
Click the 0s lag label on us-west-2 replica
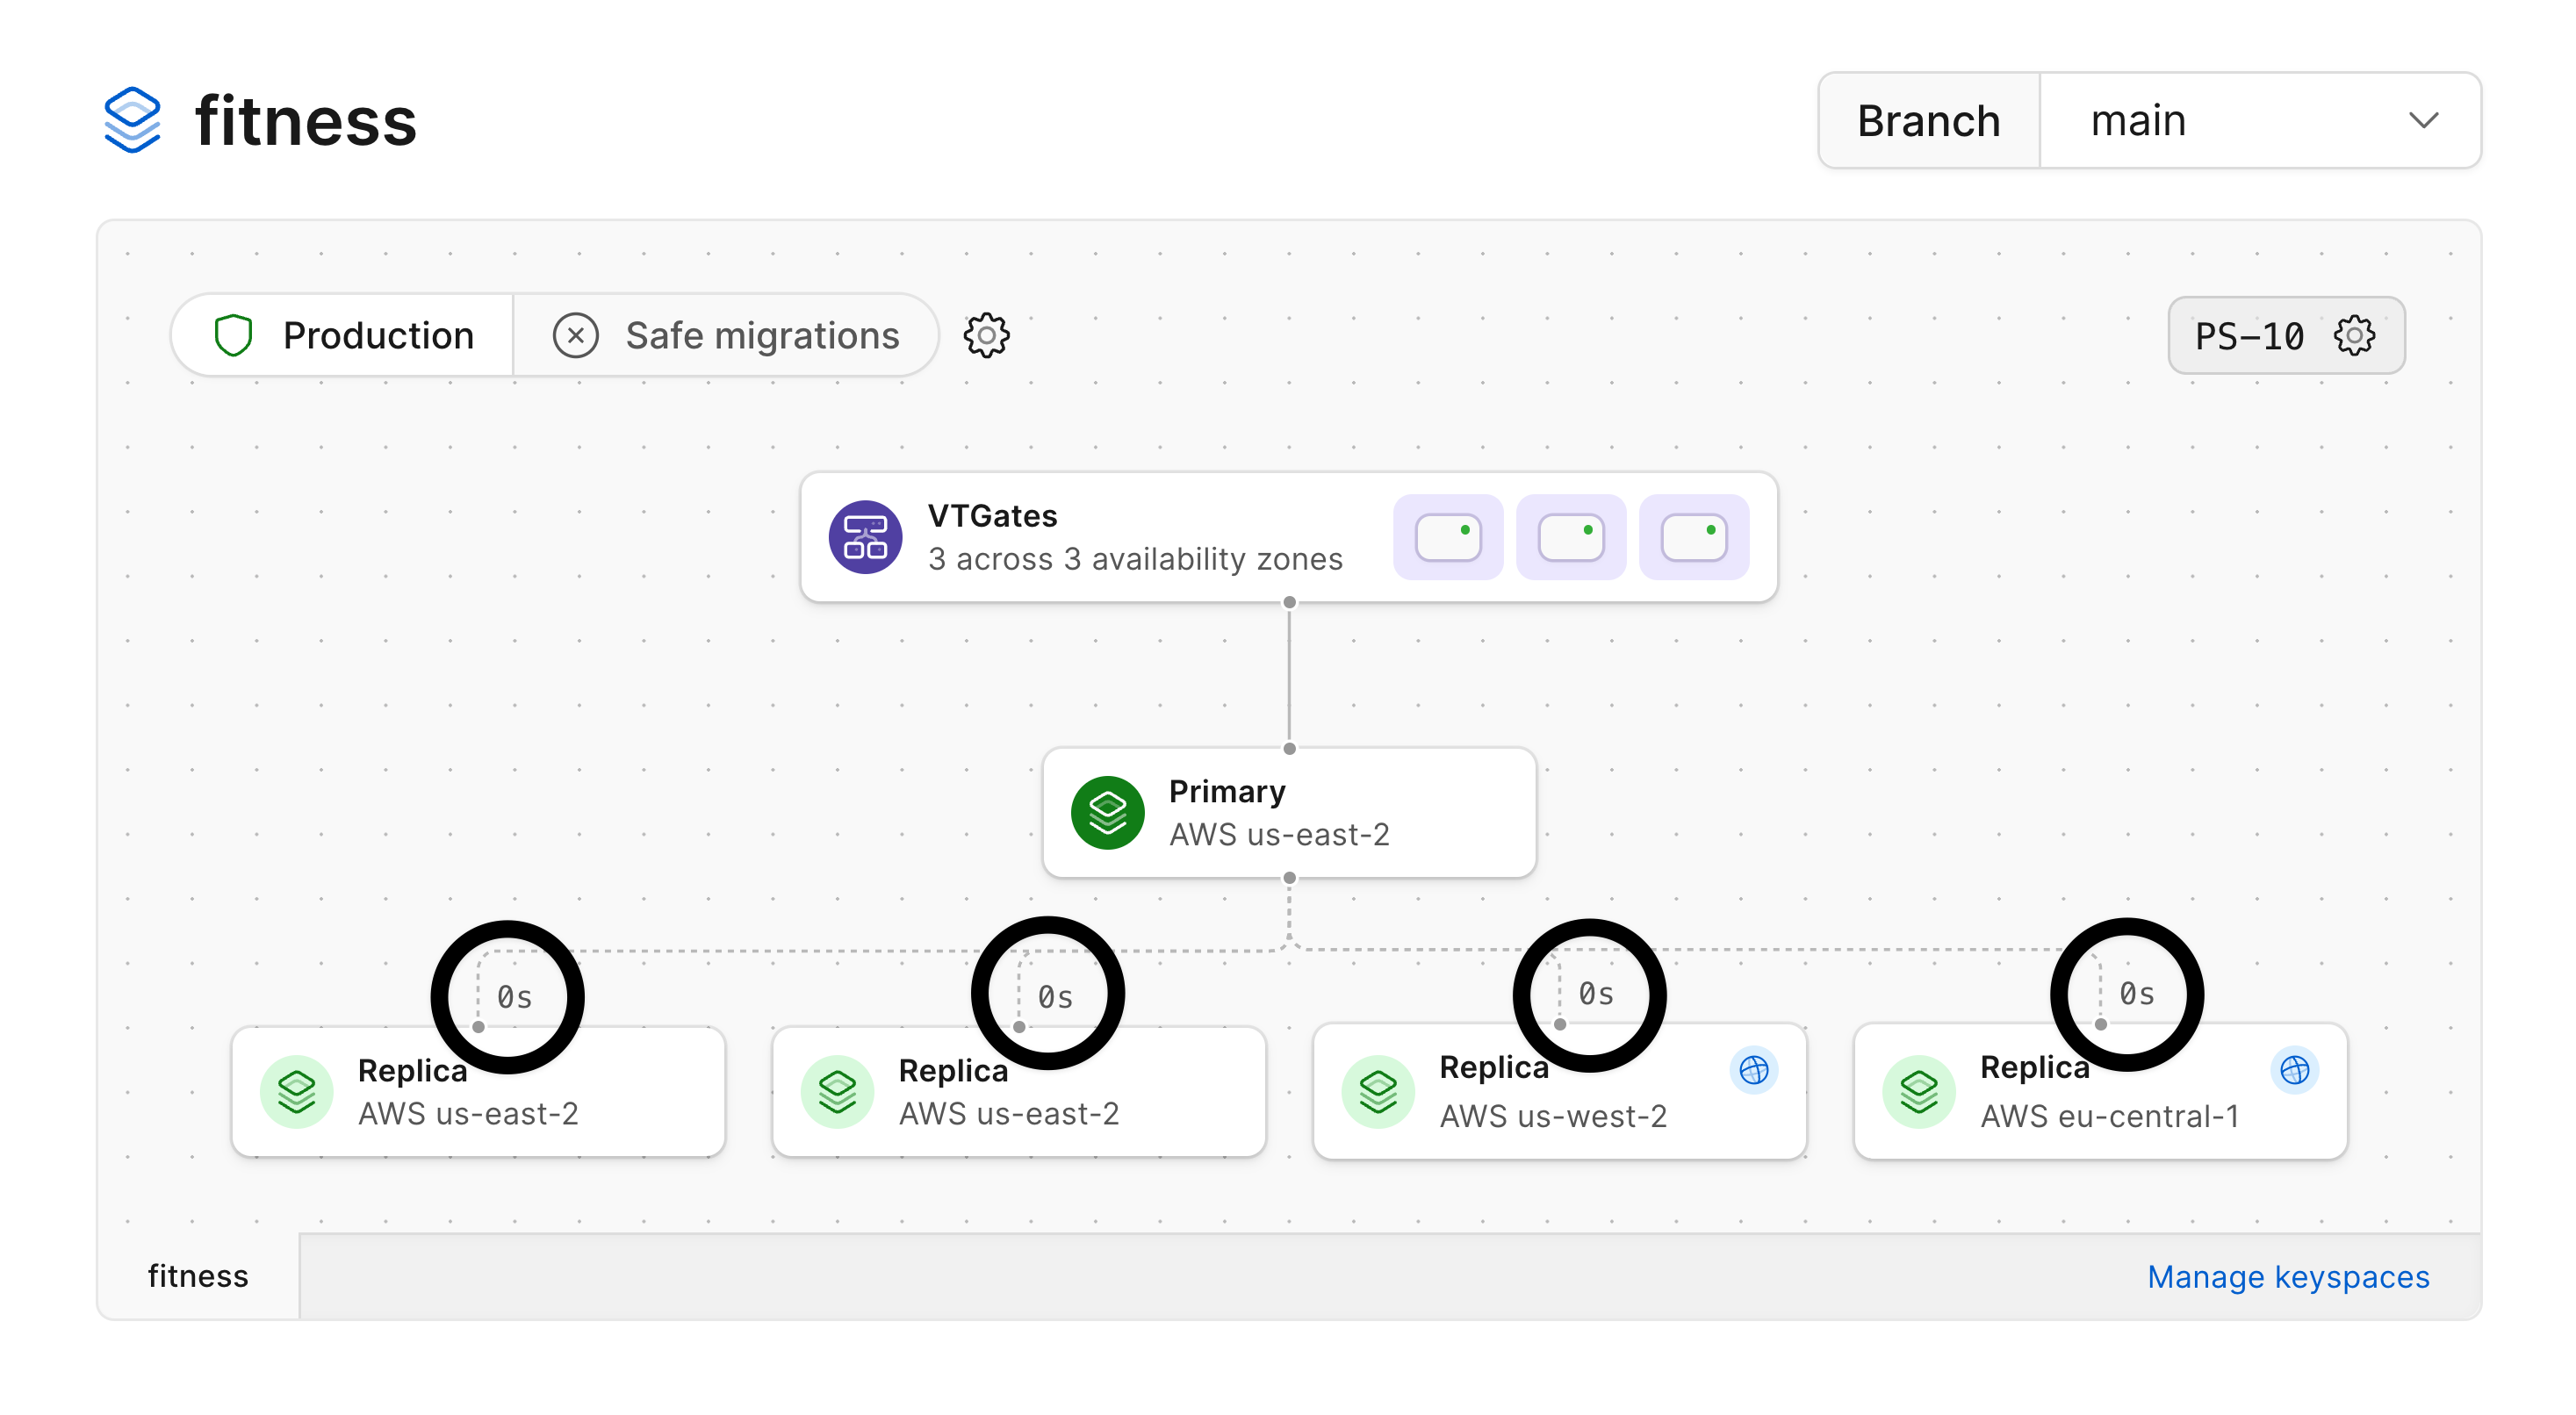click(x=1595, y=994)
